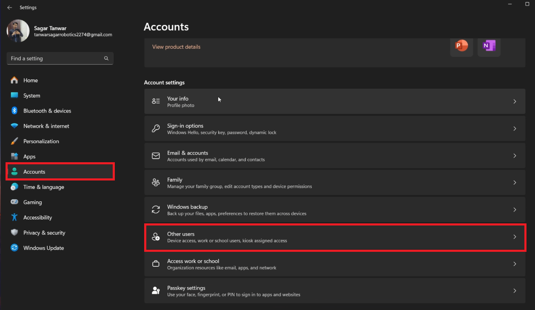This screenshot has width=535, height=310.
Task: Open Network & internet settings
Action: [x=46, y=126]
